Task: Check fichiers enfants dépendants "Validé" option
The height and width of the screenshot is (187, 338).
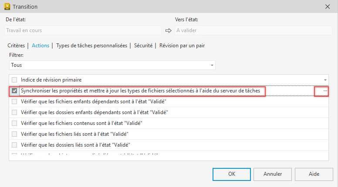Action: click(x=15, y=102)
